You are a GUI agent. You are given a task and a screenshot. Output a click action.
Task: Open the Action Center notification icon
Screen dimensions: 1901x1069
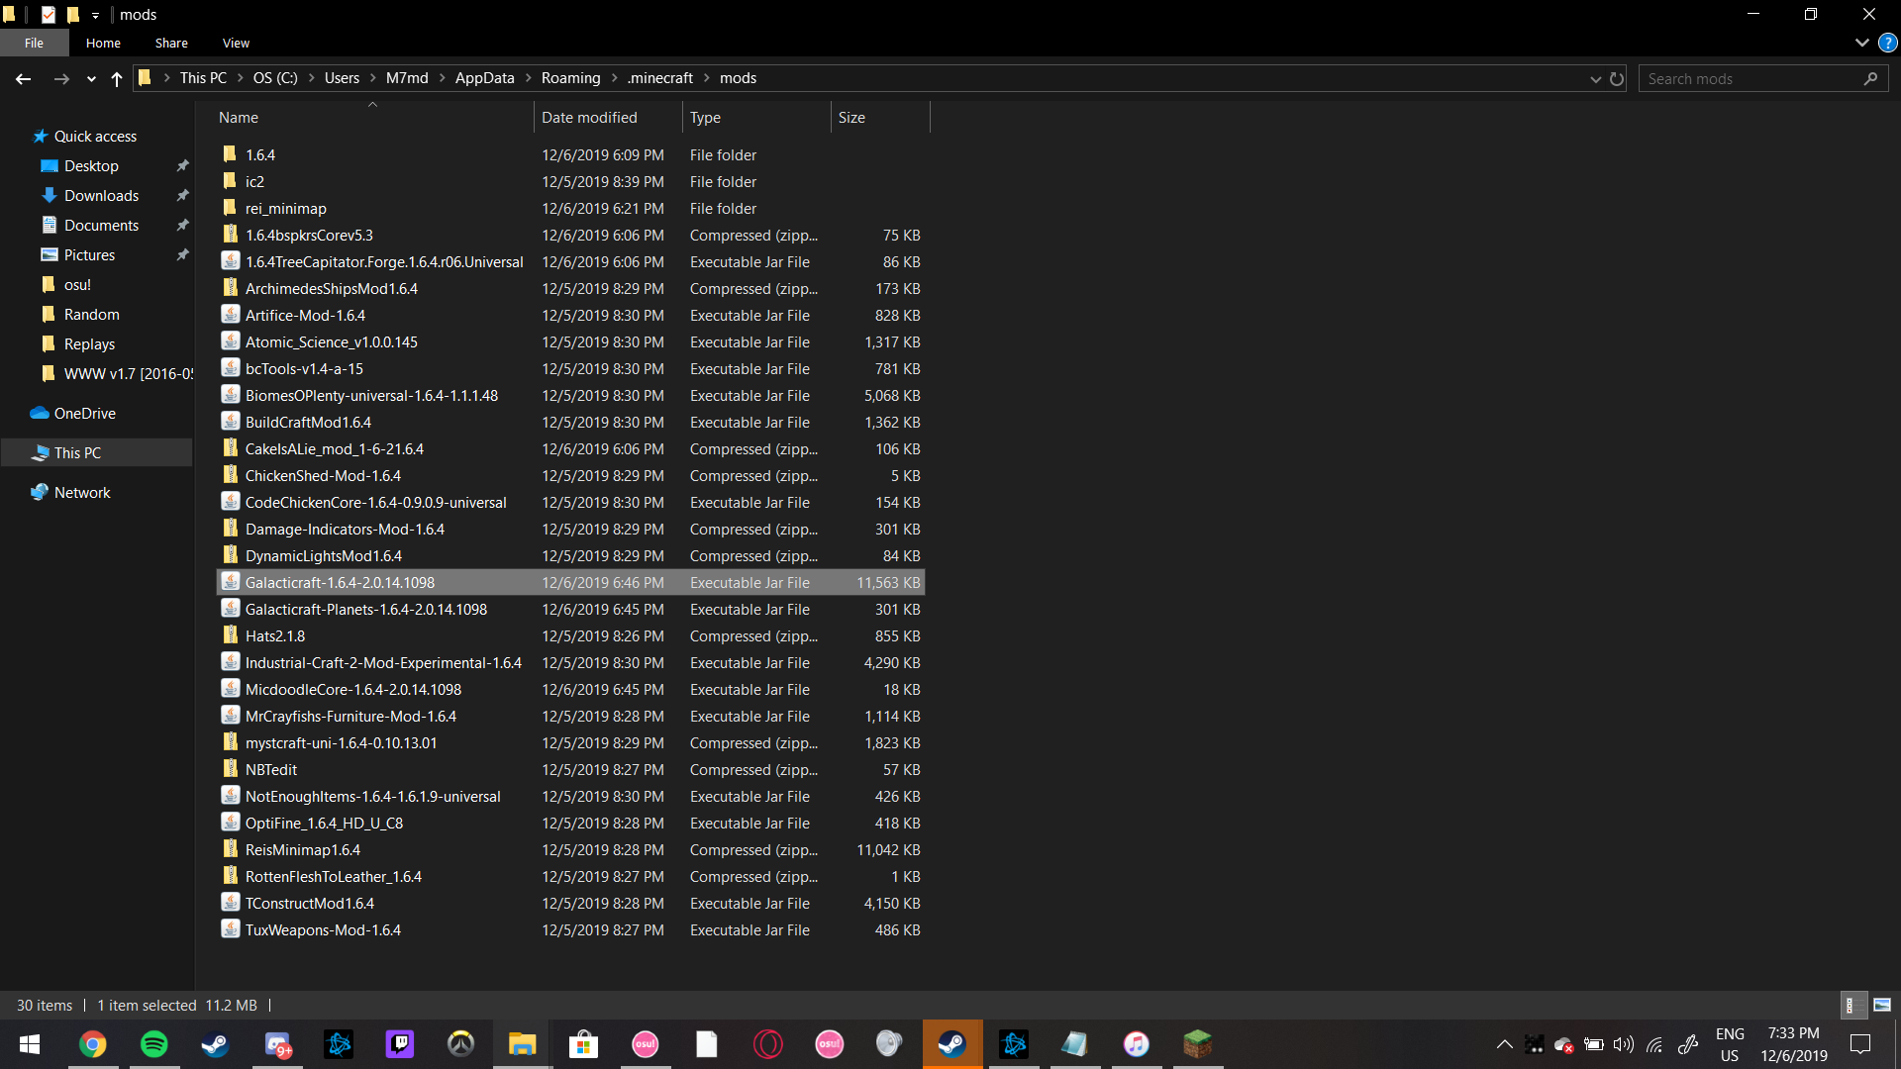pos(1859,1043)
